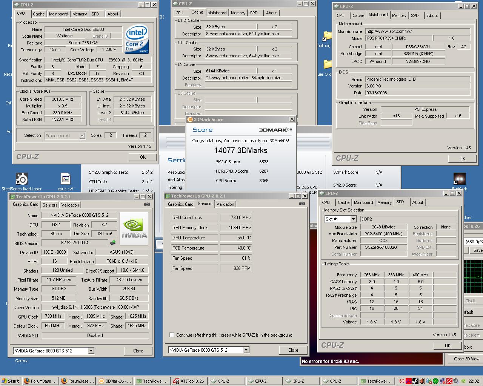Switch to the Validation tab in GPU-Z Graphics Card window

[70, 205]
